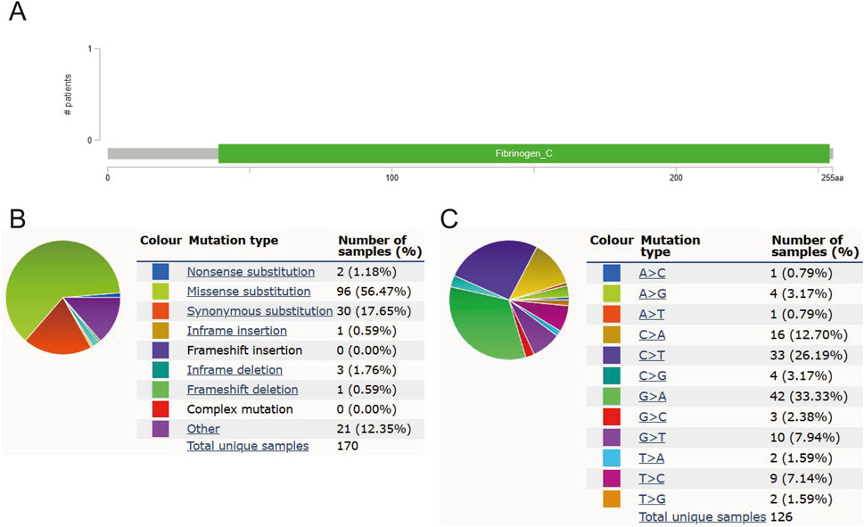Image resolution: width=864 pixels, height=527 pixels.
Task: Open the G>A mutation link
Action: pyautogui.click(x=653, y=396)
